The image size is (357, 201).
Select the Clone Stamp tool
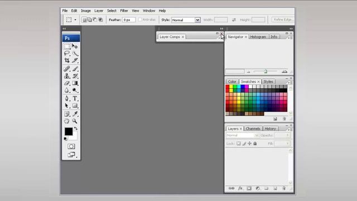click(67, 76)
